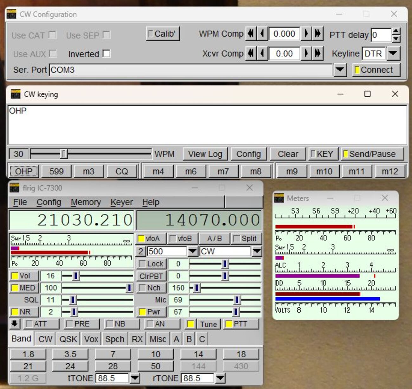This screenshot has width=412, height=389.
Task: Click the WPM speed slider
Action: 91,154
